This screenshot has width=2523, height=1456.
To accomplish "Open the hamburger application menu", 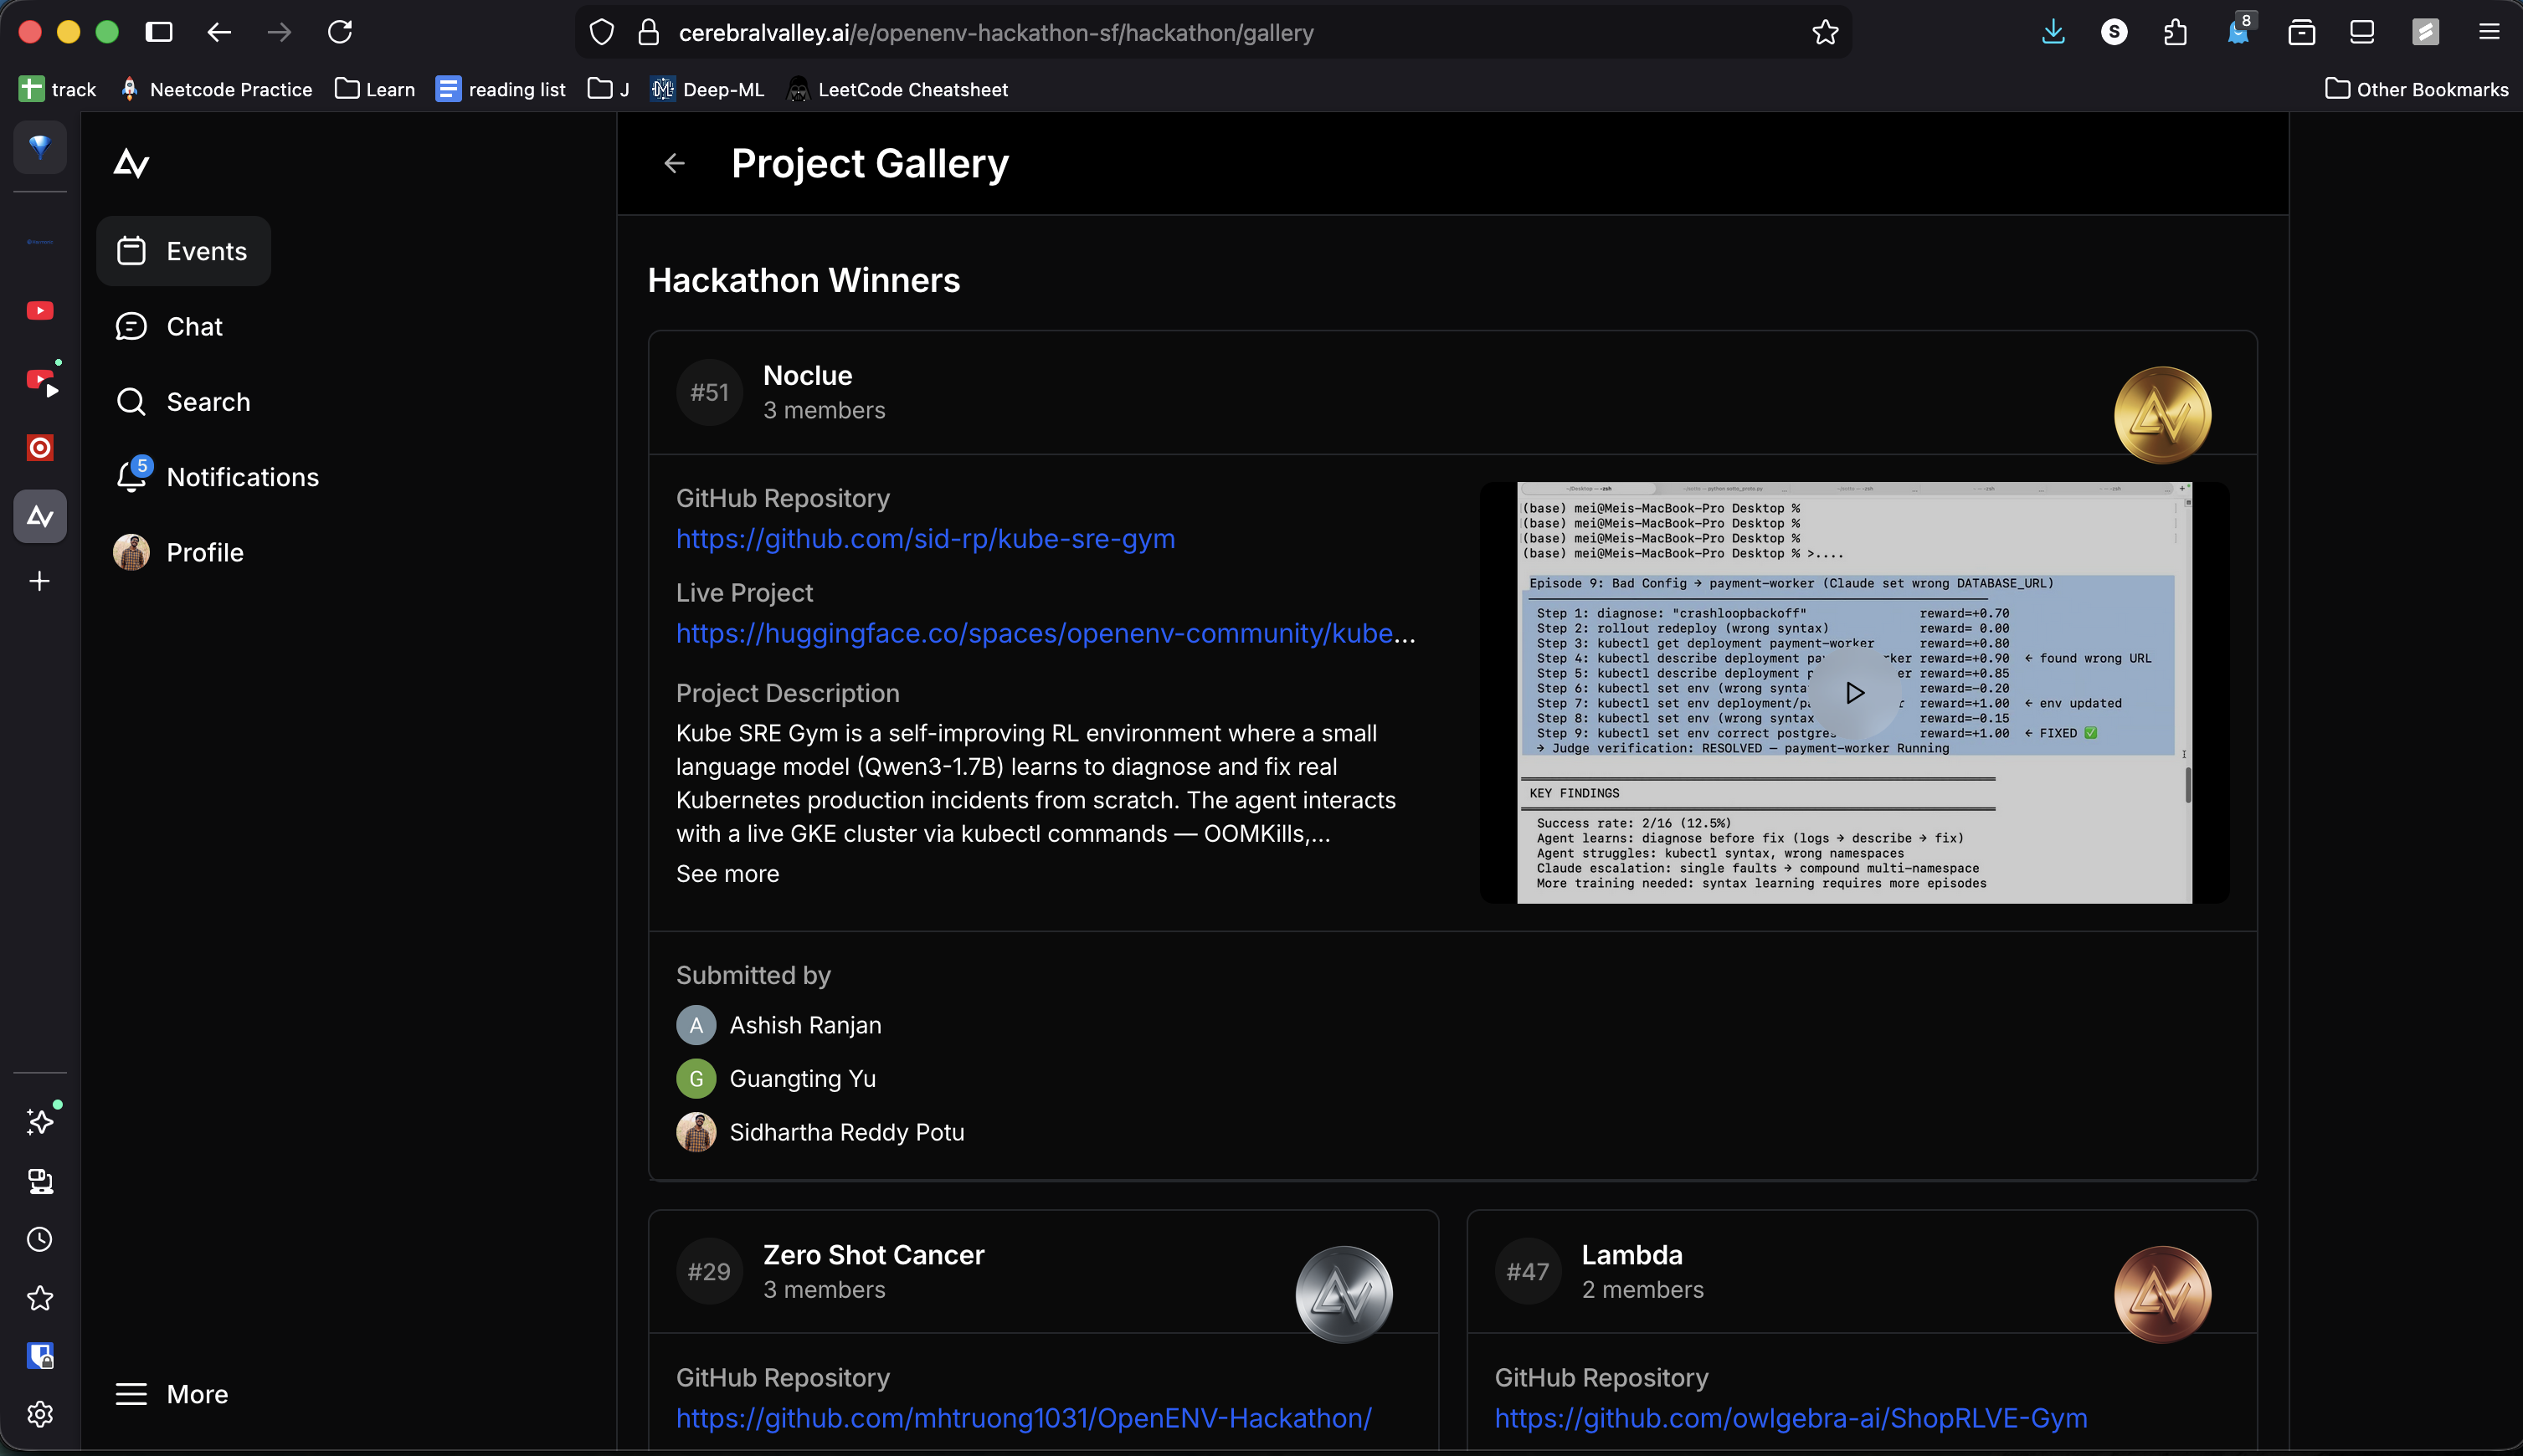I will pyautogui.click(x=2489, y=32).
